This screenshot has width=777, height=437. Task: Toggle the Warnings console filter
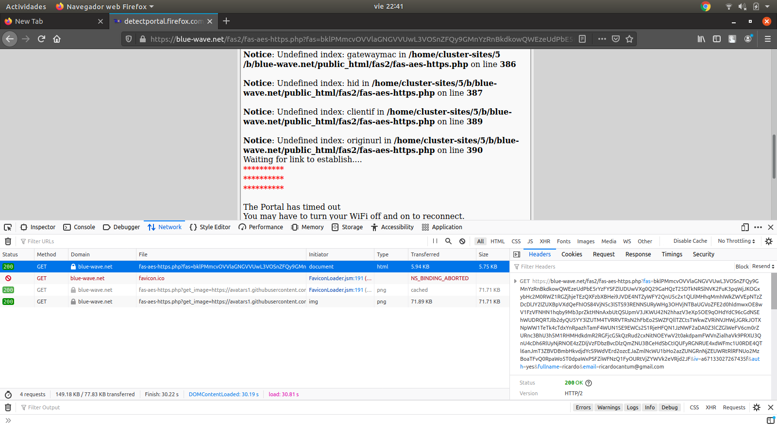click(x=608, y=407)
